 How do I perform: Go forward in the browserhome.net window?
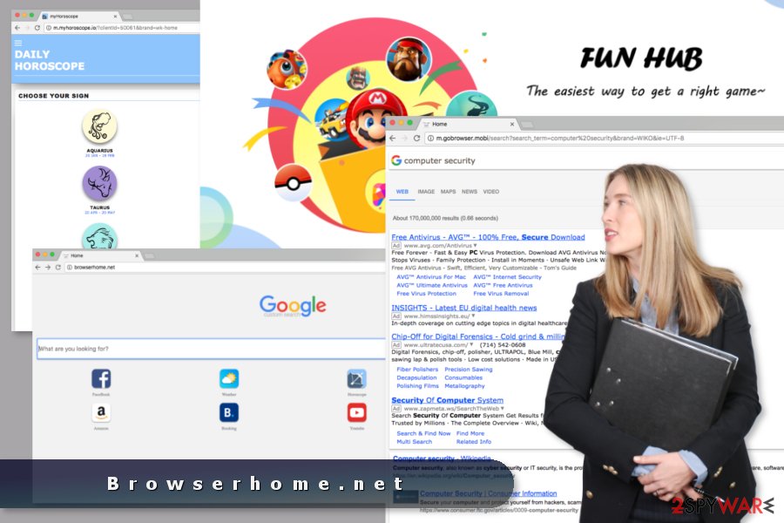pyautogui.click(x=48, y=268)
